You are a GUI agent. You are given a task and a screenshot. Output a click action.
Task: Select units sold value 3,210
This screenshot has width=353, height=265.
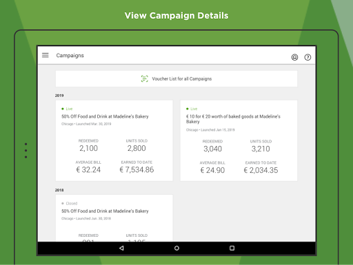coord(261,149)
